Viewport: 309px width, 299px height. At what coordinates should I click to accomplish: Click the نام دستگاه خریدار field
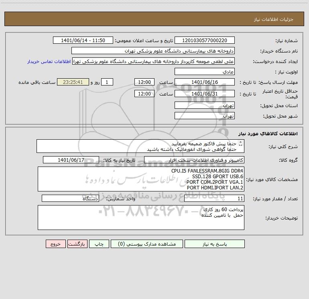[x=153, y=51]
